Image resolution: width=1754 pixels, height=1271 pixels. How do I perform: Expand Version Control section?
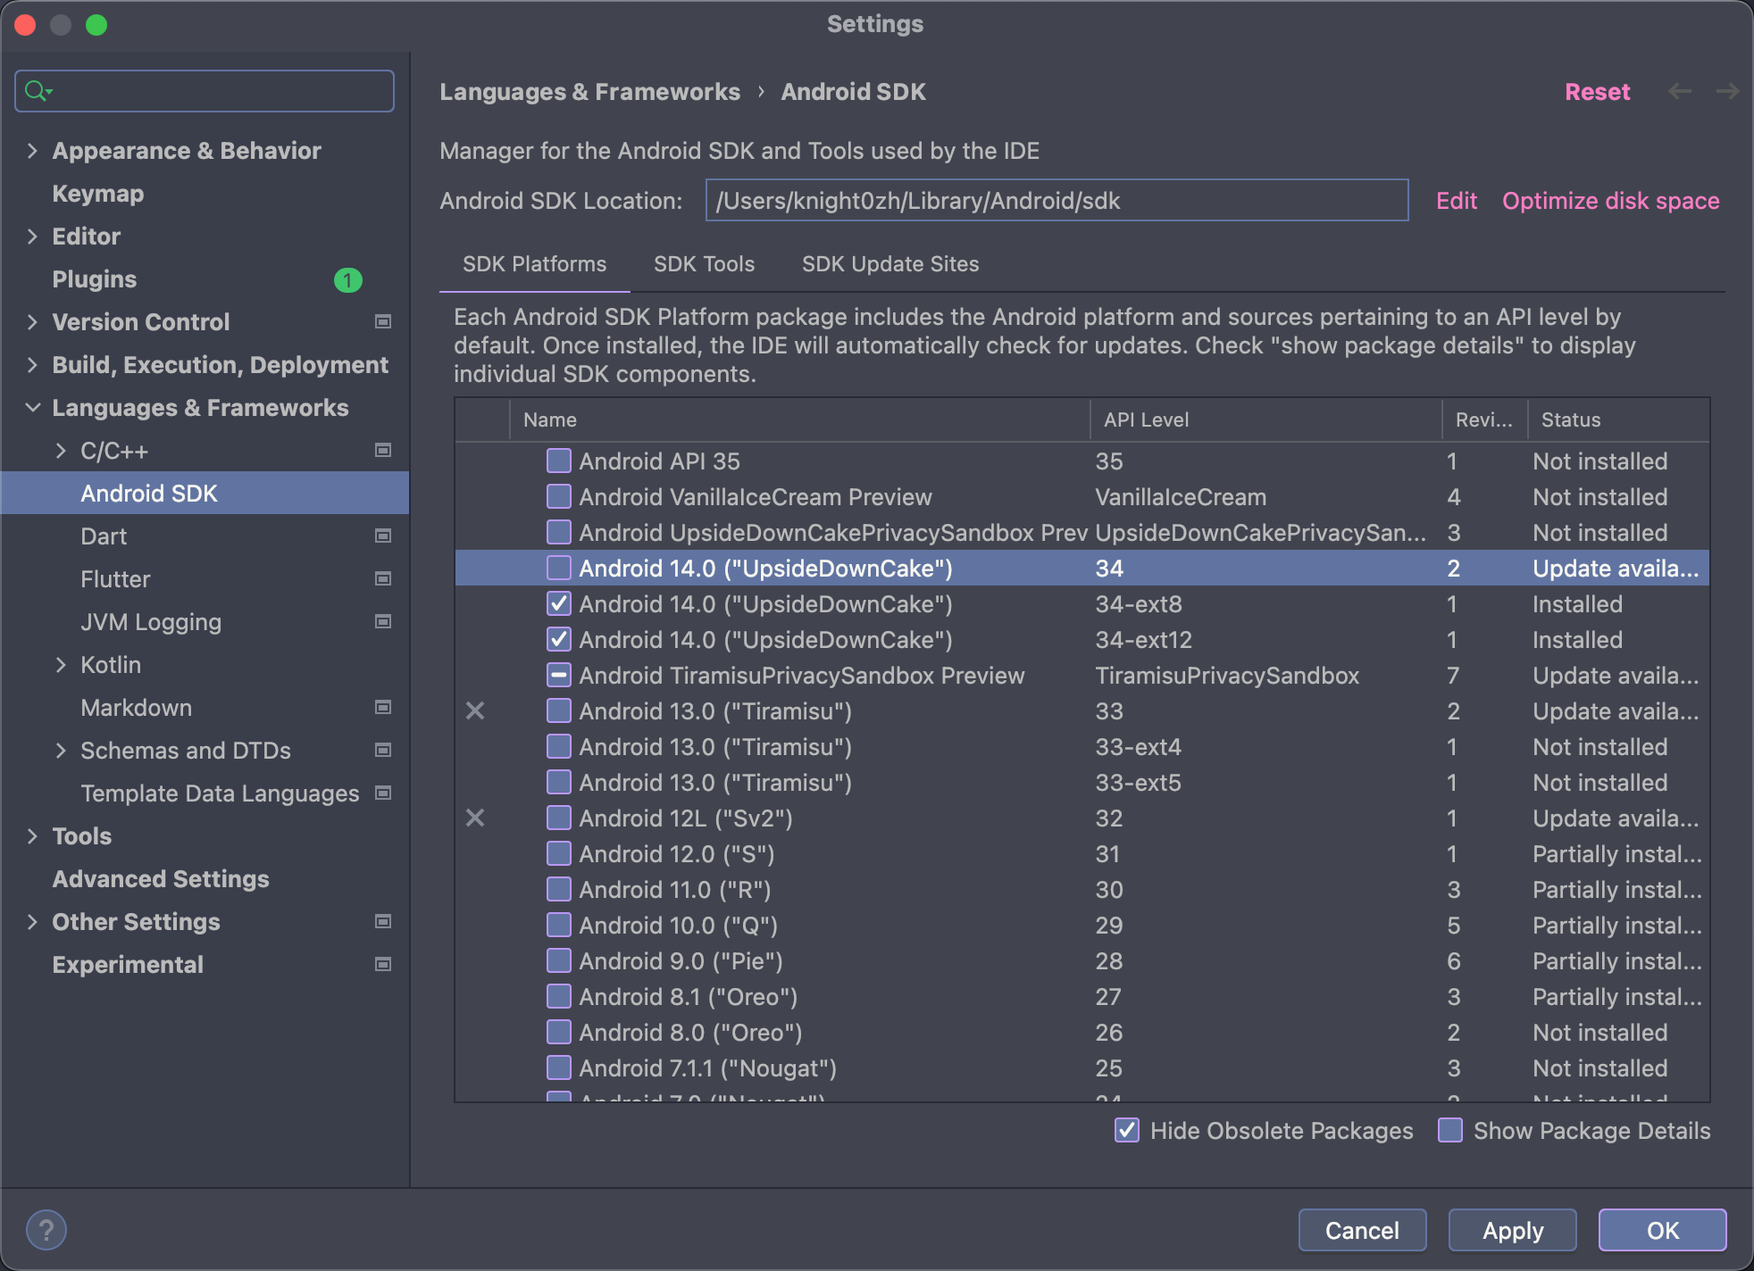32,321
